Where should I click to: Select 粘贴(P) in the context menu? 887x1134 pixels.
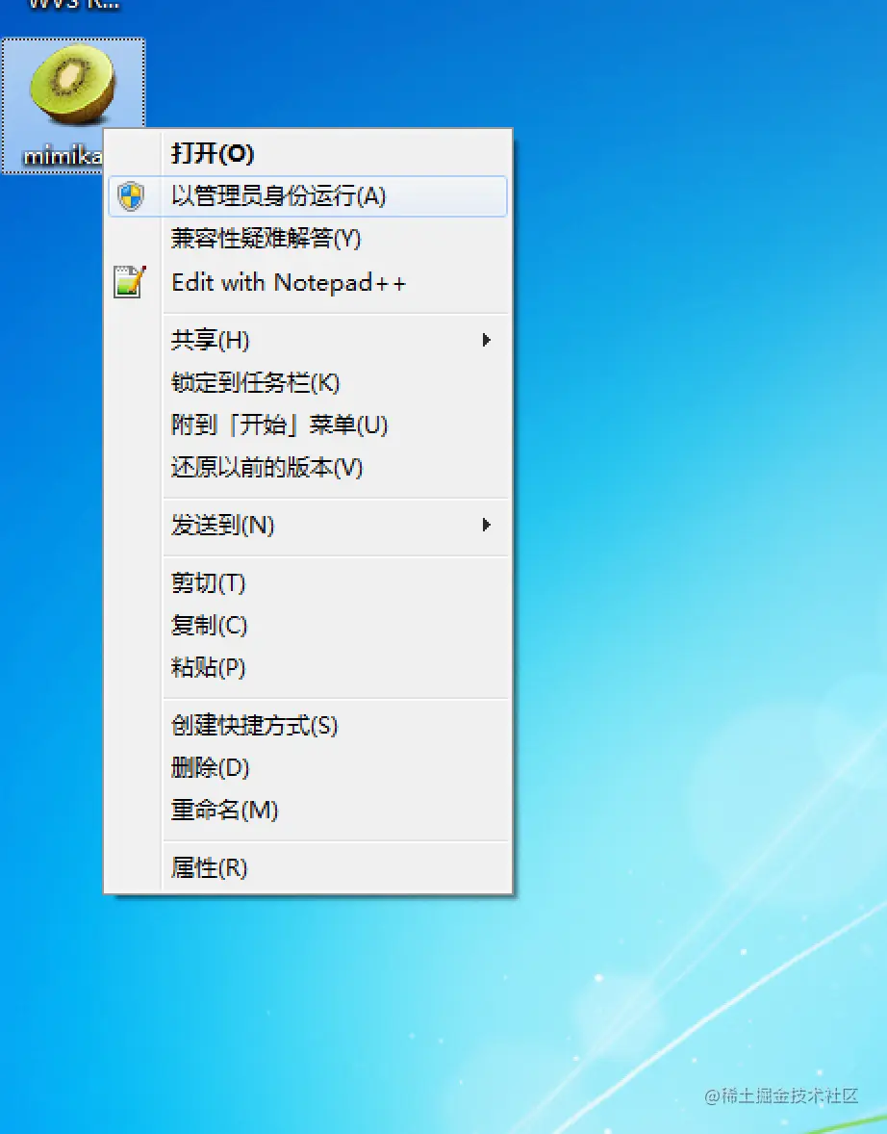pos(308,667)
